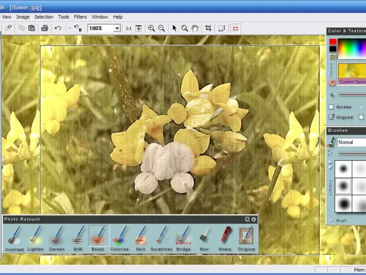Choose the Colorize brush tool

tap(119, 236)
